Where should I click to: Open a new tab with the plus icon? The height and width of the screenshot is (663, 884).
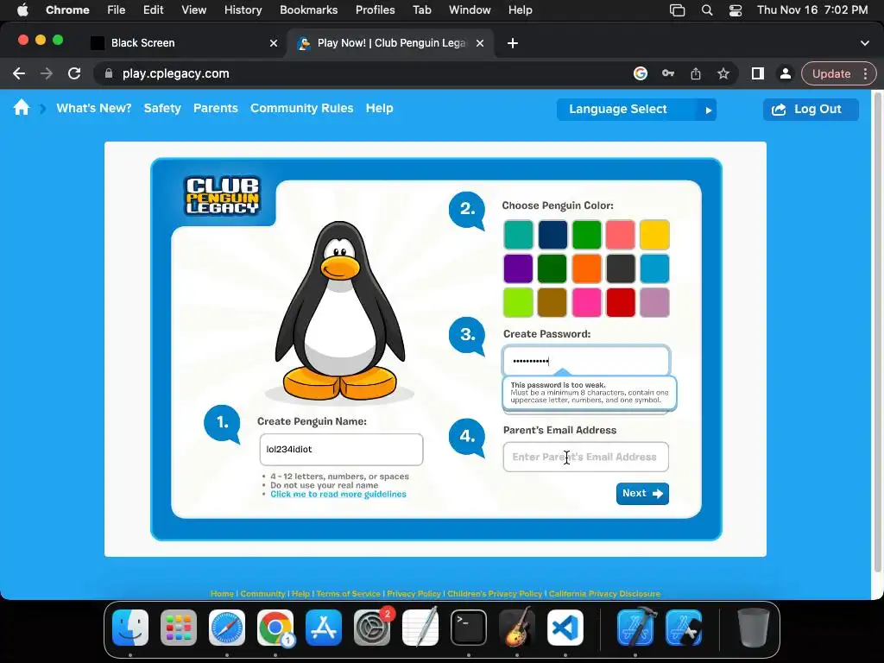(x=513, y=43)
